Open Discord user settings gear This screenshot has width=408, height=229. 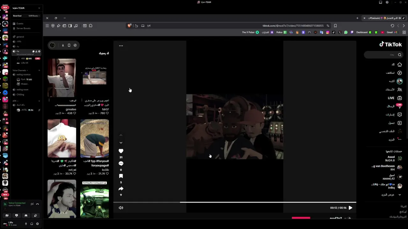[37, 224]
